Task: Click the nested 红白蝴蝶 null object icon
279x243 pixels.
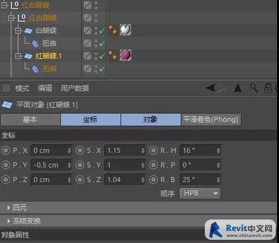Action: (x=22, y=18)
